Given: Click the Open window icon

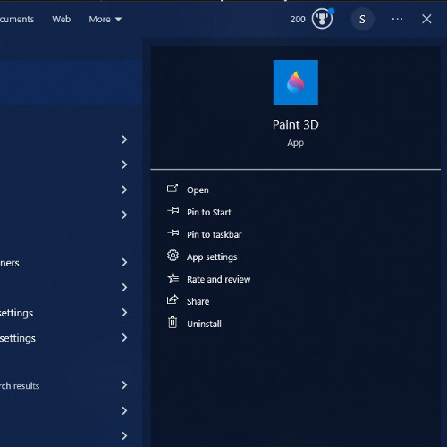Looking at the screenshot, I should 173,189.
